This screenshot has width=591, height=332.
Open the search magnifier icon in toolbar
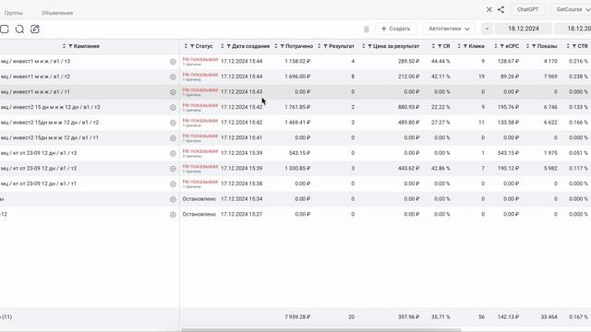pyautogui.click(x=19, y=29)
